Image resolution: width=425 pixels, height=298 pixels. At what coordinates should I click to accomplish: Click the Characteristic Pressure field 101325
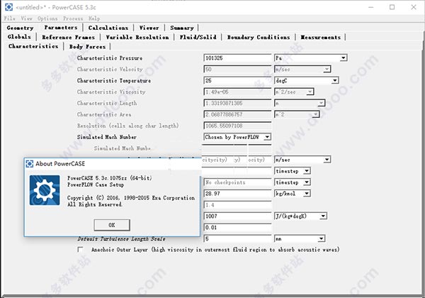(238, 57)
